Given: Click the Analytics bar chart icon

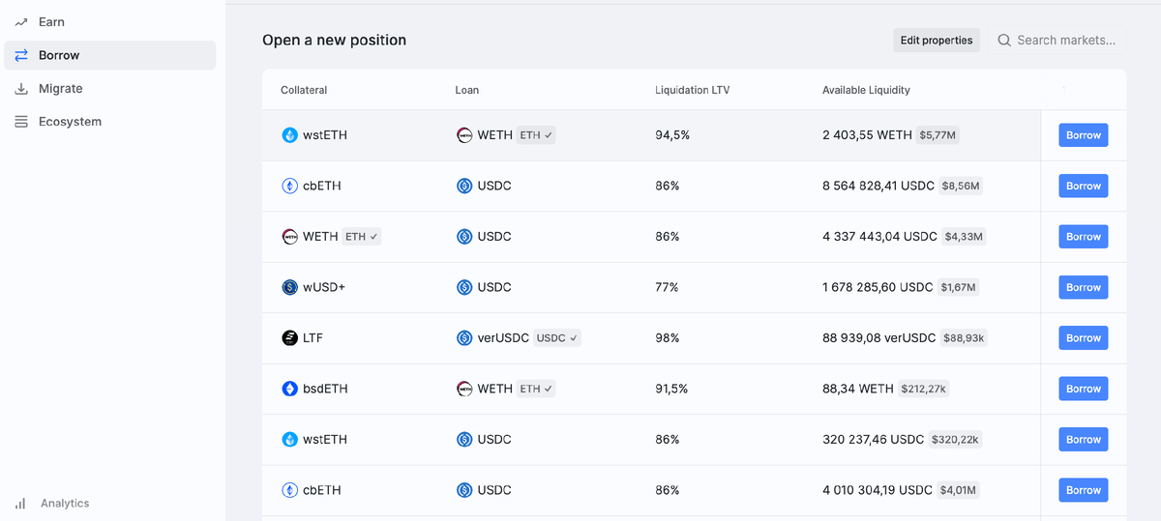Looking at the screenshot, I should (x=20, y=504).
